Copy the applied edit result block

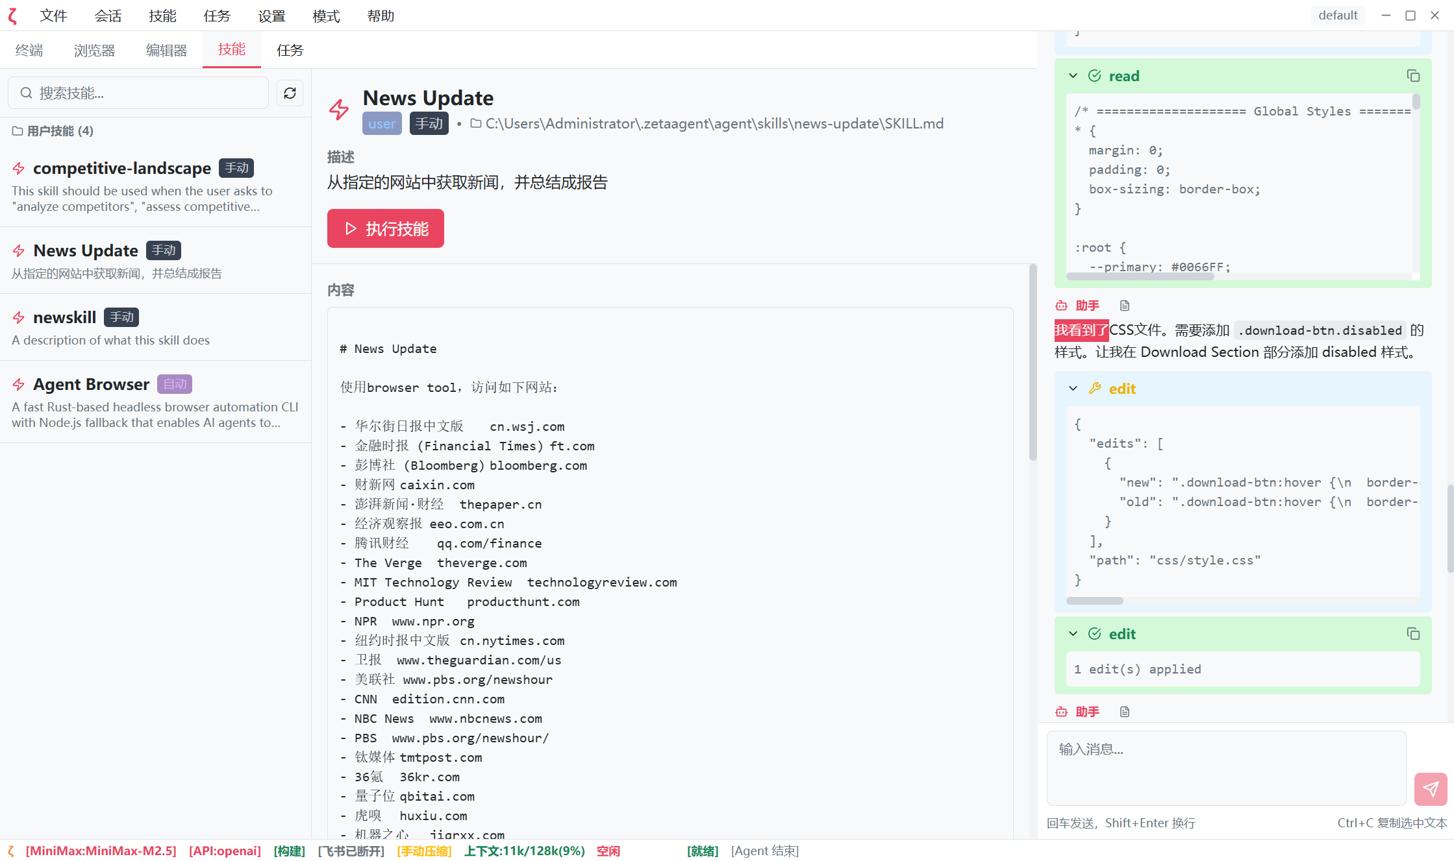(1413, 634)
